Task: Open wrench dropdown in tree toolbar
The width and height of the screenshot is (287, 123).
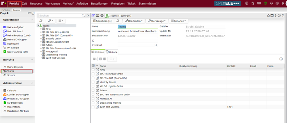Action: point(50,21)
